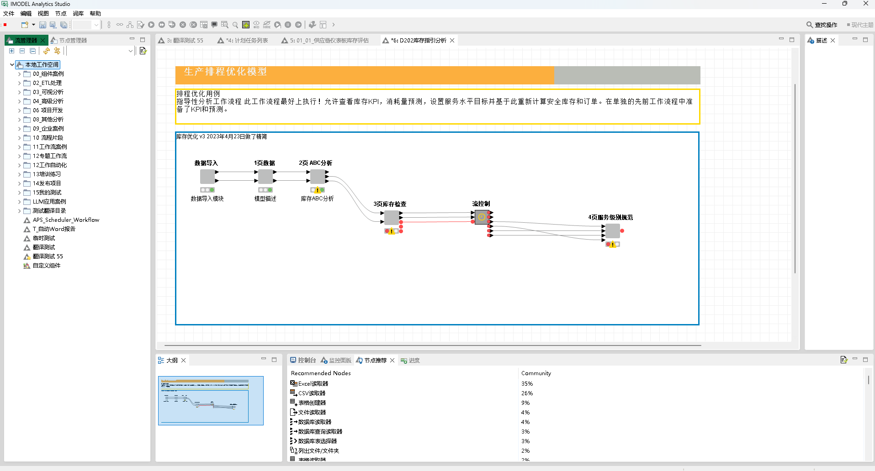Open the zoom level combo box
The width and height of the screenshot is (875, 471).
pos(86,25)
